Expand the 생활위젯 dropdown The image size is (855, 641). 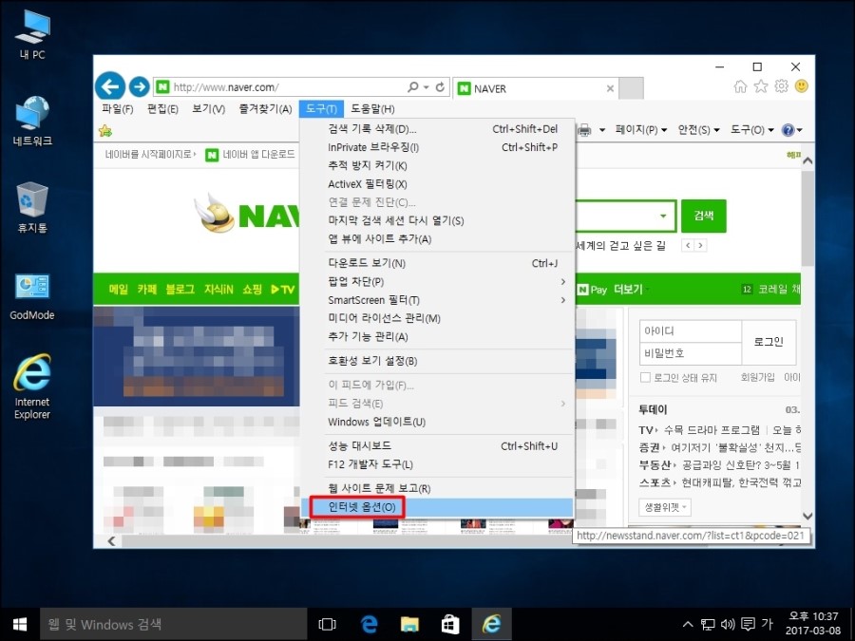point(665,507)
